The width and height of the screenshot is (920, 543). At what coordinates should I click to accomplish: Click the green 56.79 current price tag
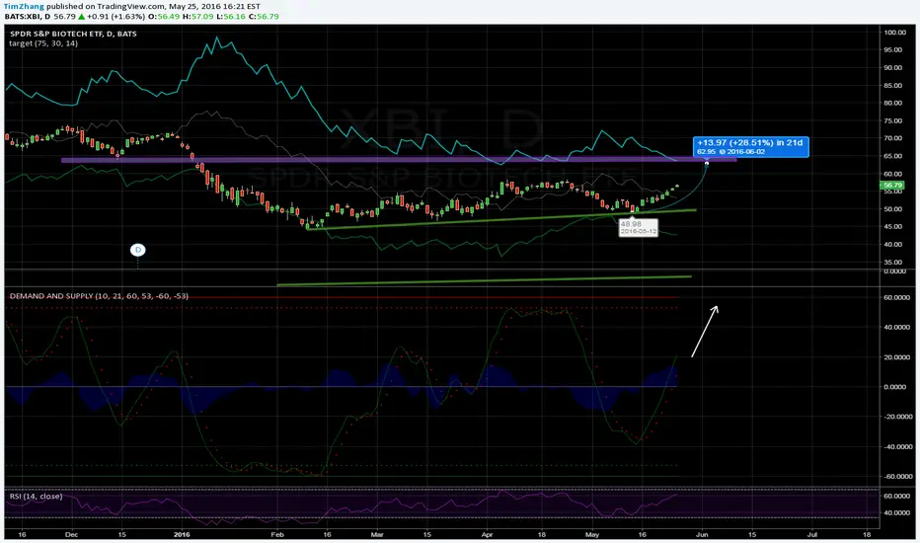pyautogui.click(x=891, y=186)
